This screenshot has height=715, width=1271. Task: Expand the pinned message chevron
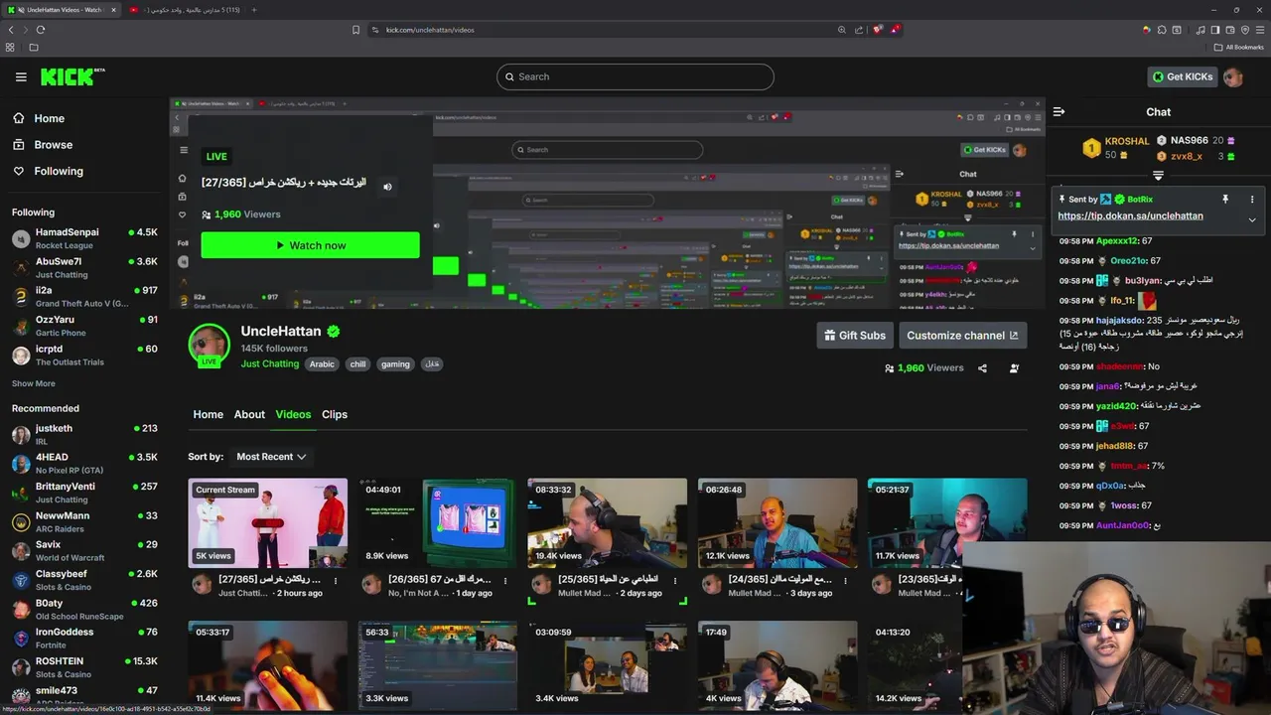click(1252, 219)
